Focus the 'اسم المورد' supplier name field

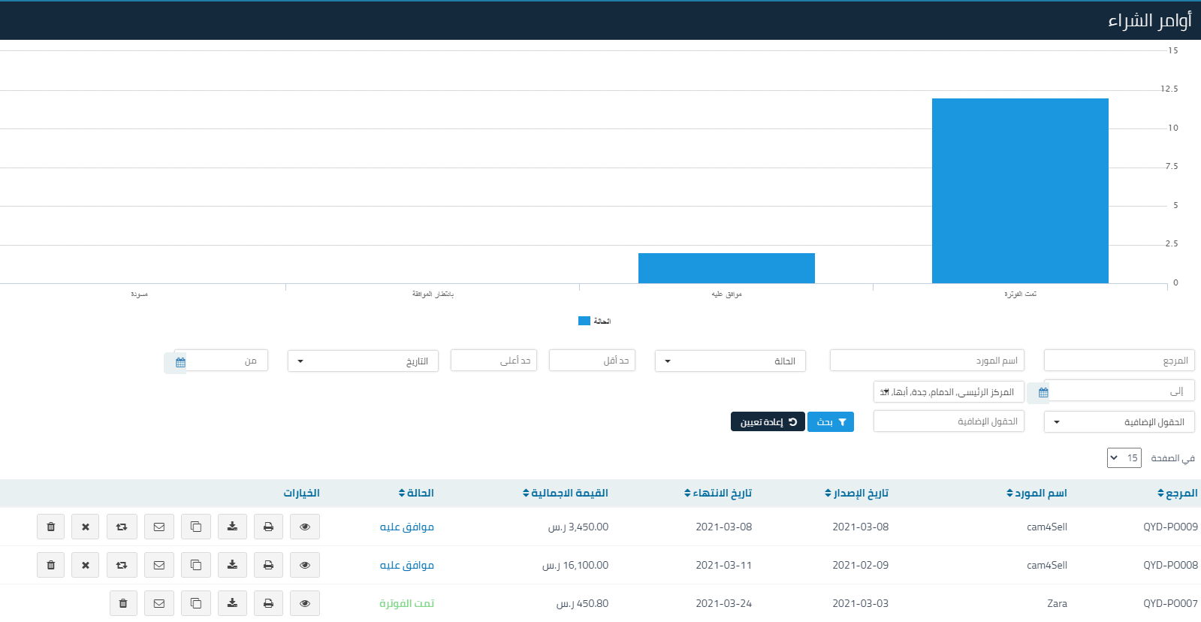point(927,361)
